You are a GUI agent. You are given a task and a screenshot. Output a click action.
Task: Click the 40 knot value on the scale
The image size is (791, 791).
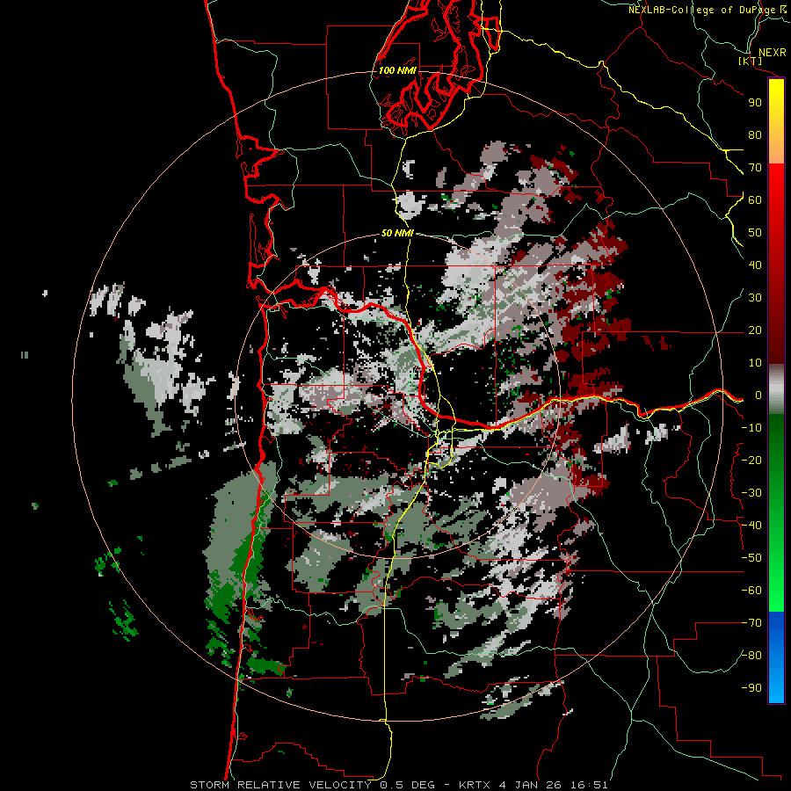755,265
